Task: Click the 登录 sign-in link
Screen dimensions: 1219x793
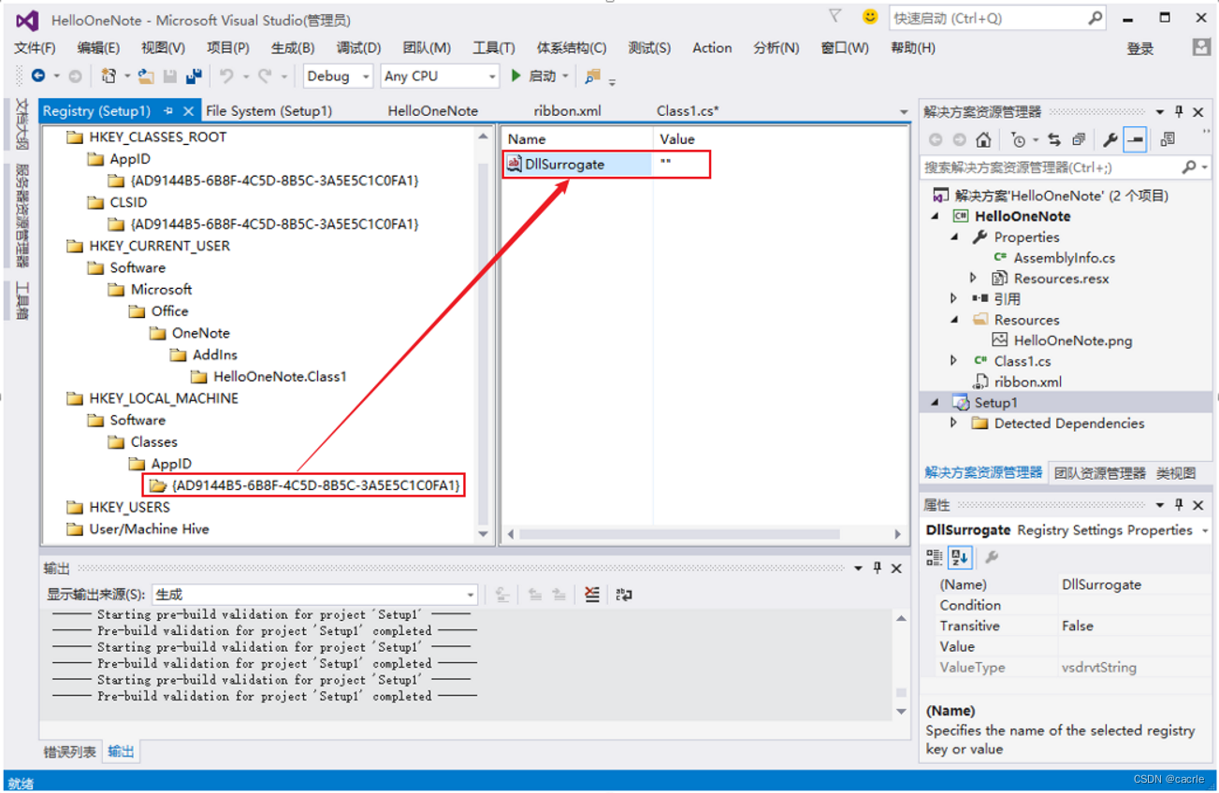Action: [x=1139, y=49]
